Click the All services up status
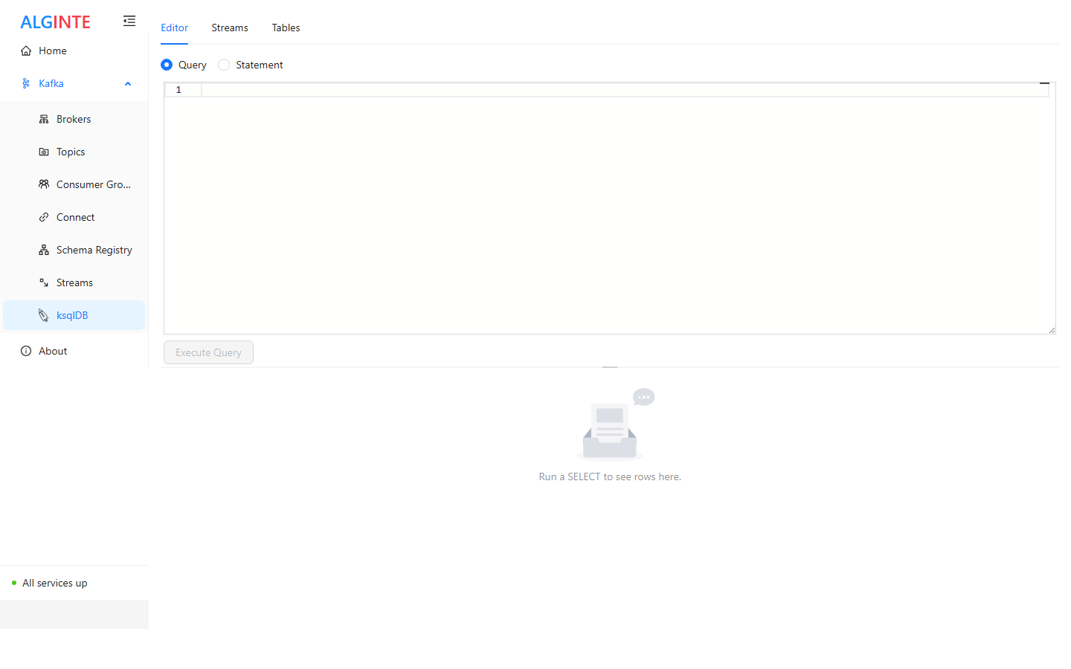1071x669 pixels. point(54,583)
